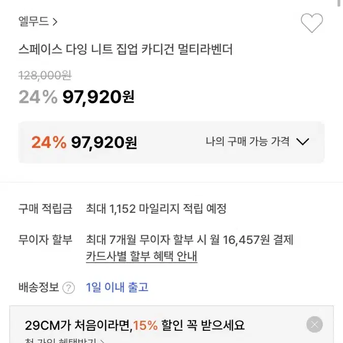Click the struck-through 128,000원 original price
The image size is (343, 343).
pyautogui.click(x=45, y=76)
